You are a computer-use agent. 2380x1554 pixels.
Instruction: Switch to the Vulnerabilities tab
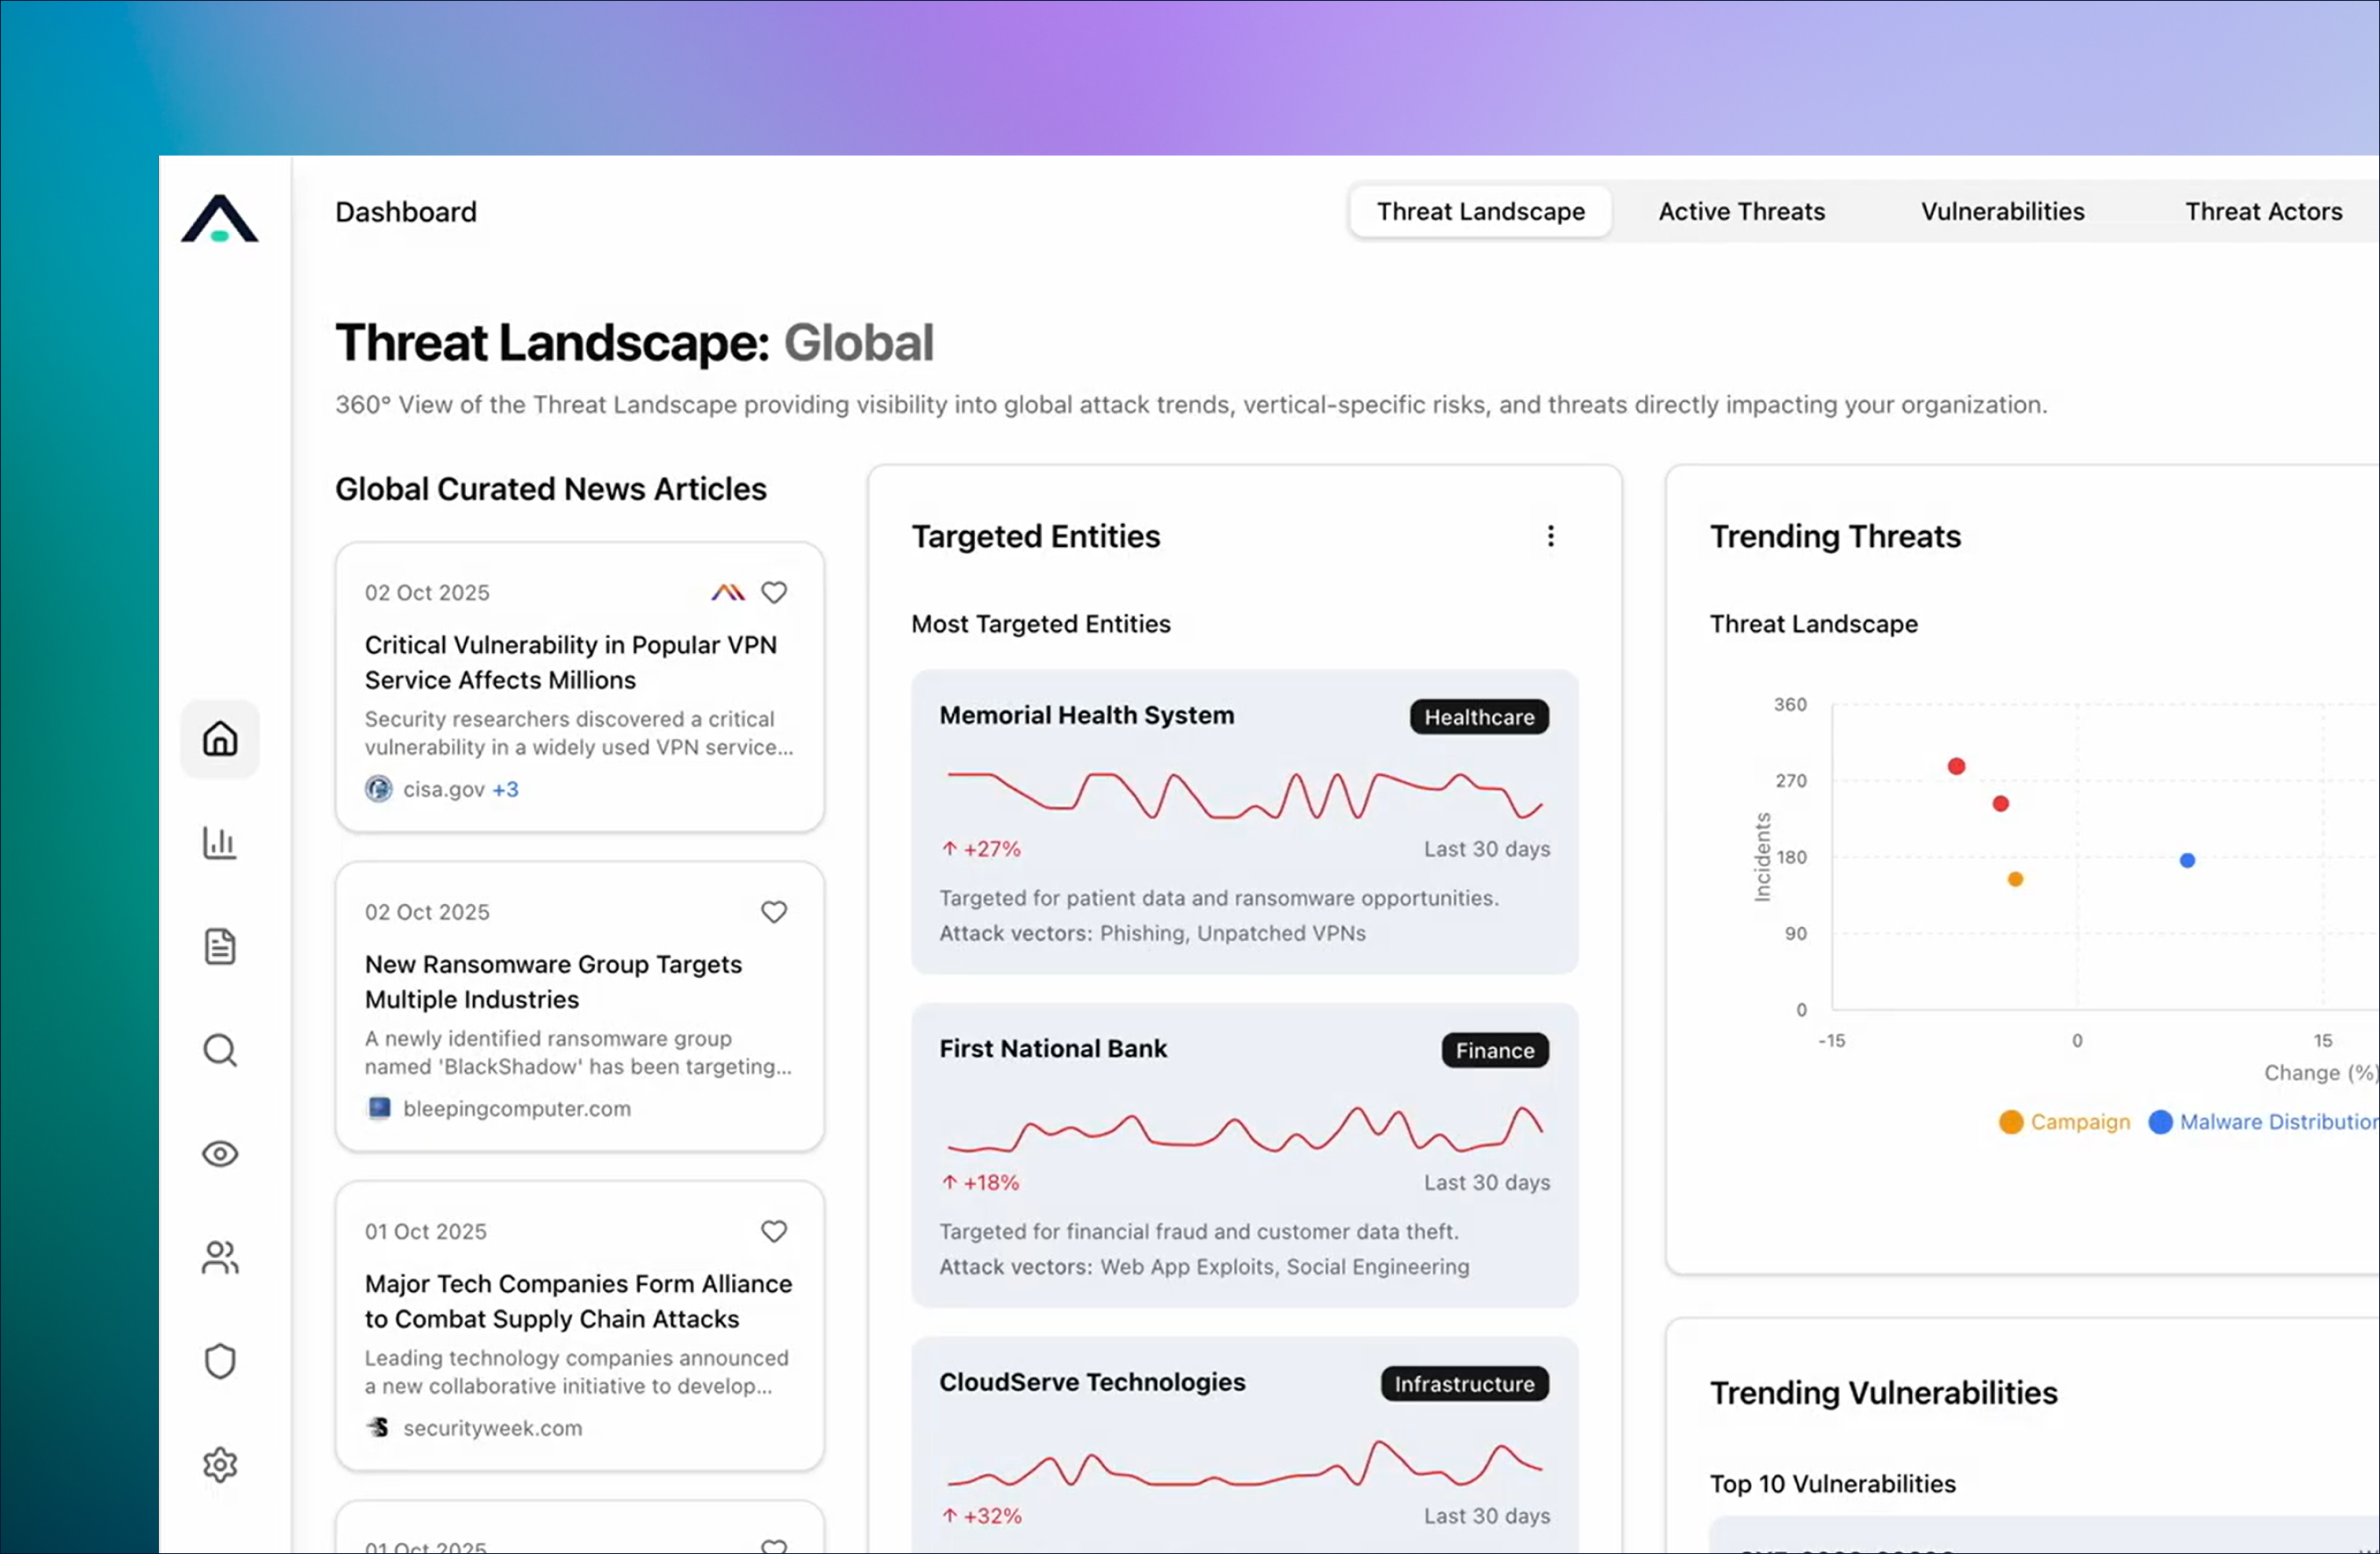click(2002, 211)
